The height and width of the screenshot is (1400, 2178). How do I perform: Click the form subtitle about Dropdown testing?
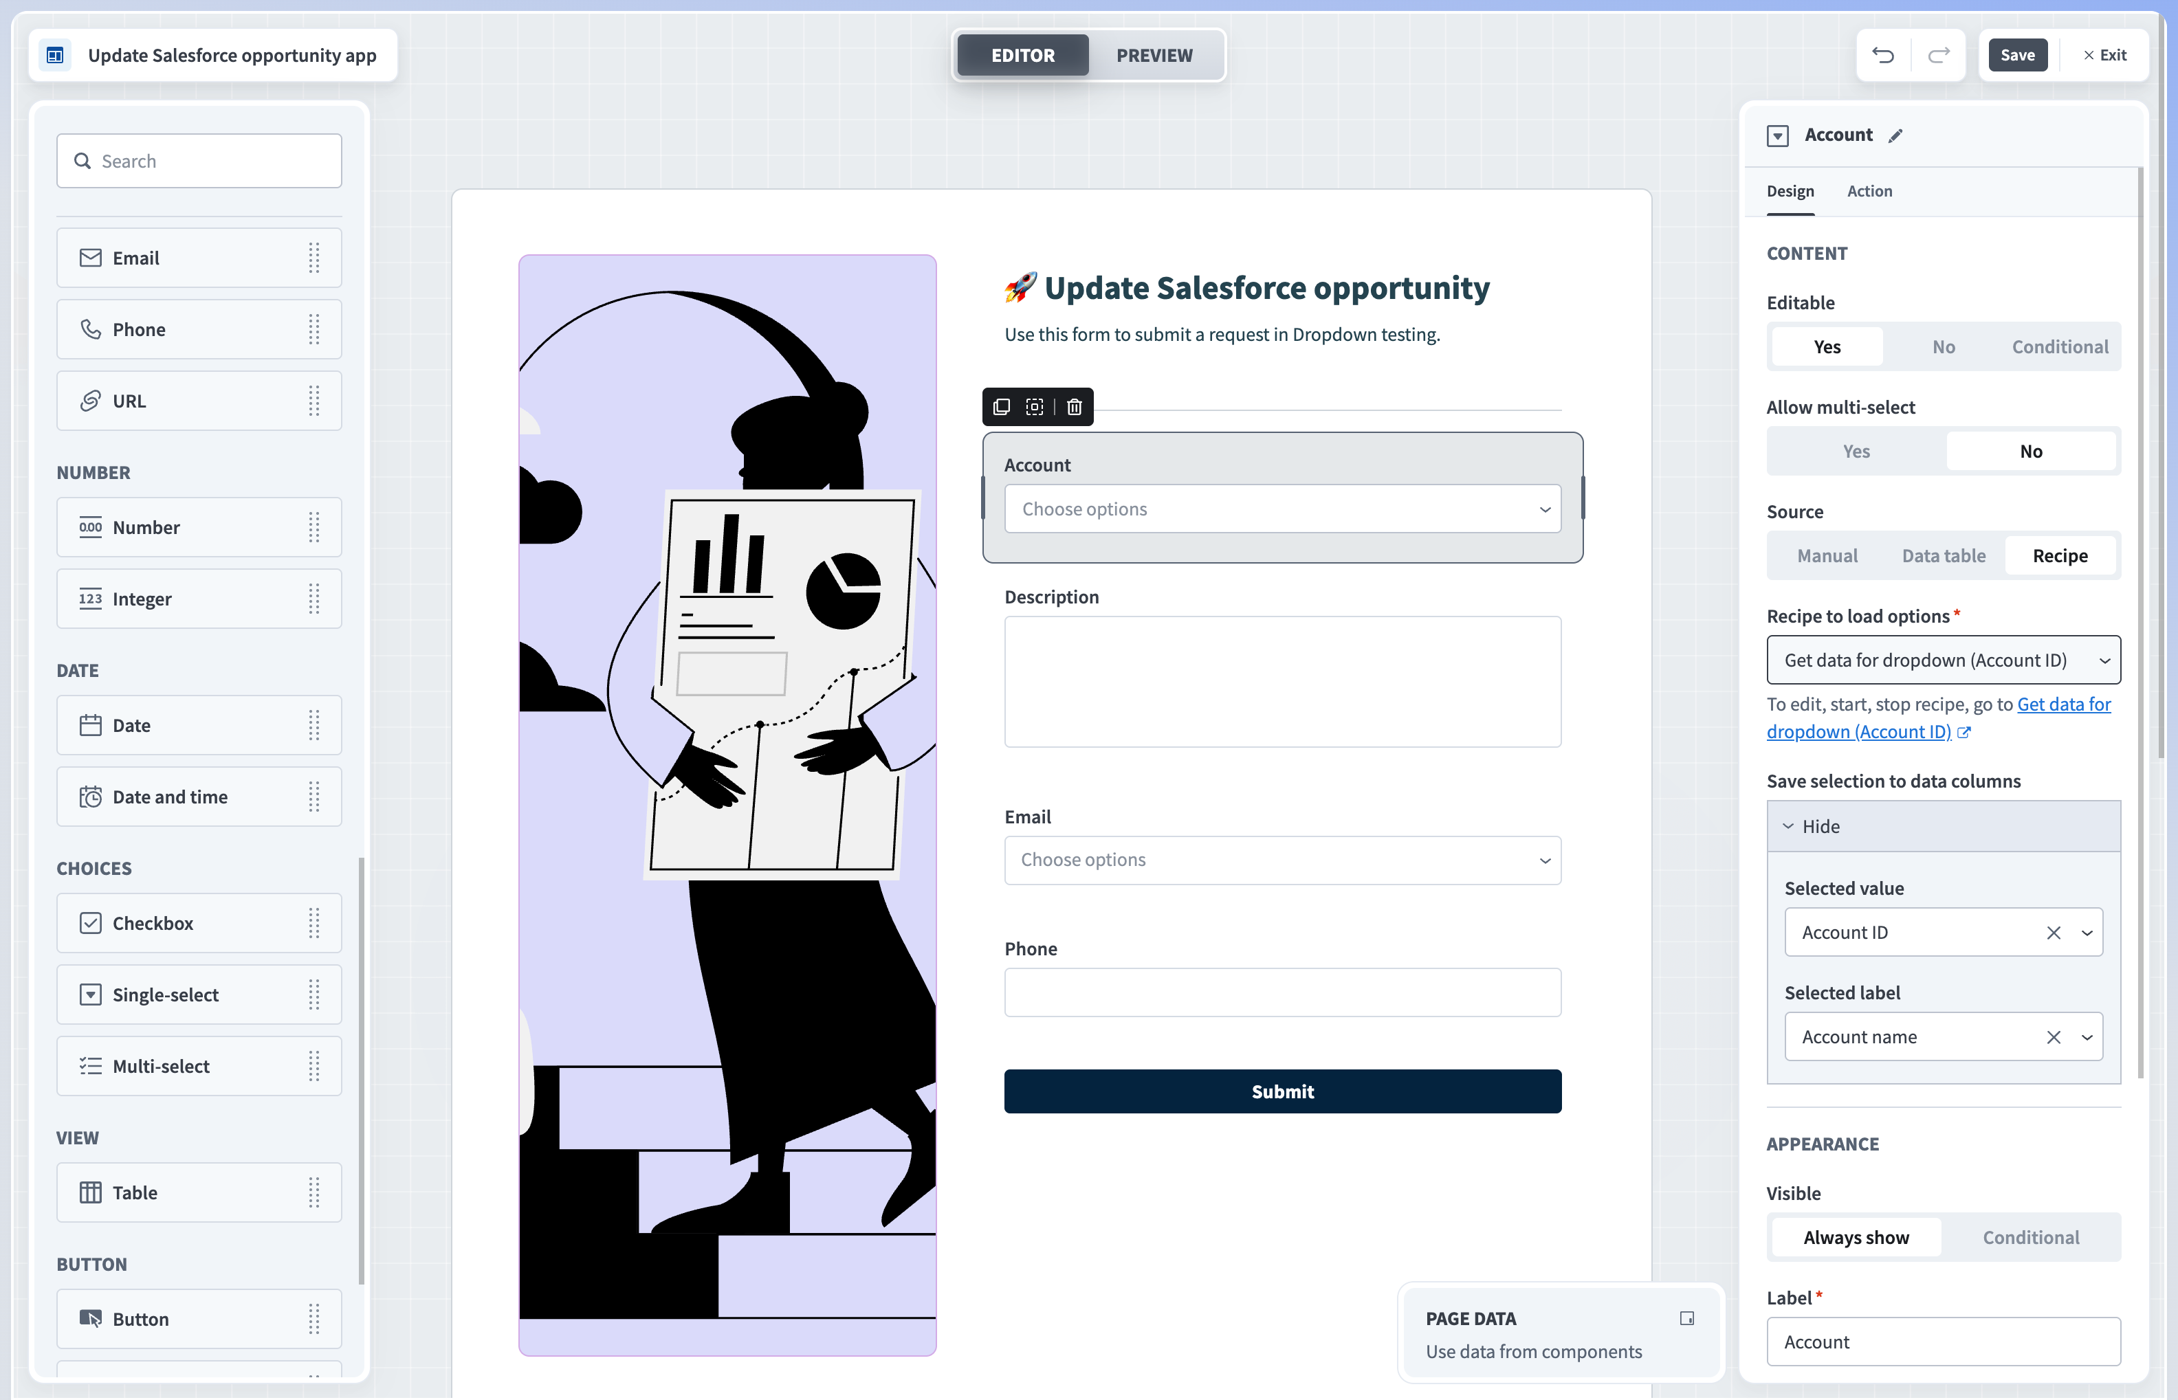coord(1222,335)
